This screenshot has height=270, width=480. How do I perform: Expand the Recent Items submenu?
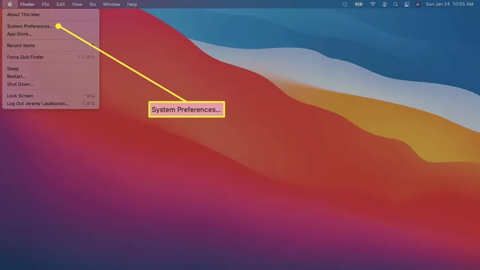coord(51,45)
